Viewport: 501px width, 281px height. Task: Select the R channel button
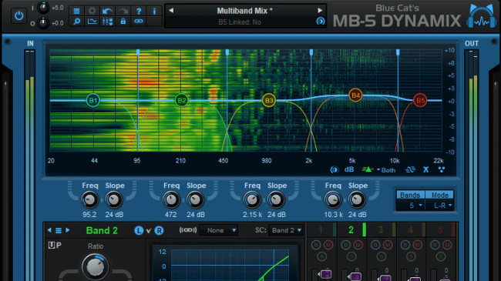pyautogui.click(x=159, y=230)
